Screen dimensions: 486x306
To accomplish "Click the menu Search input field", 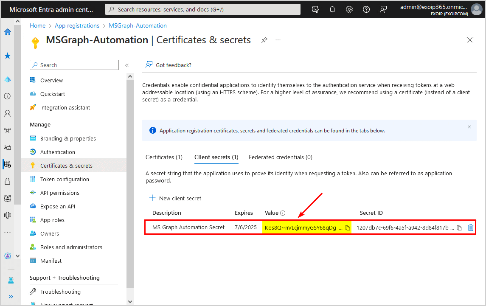I will 74,65.
